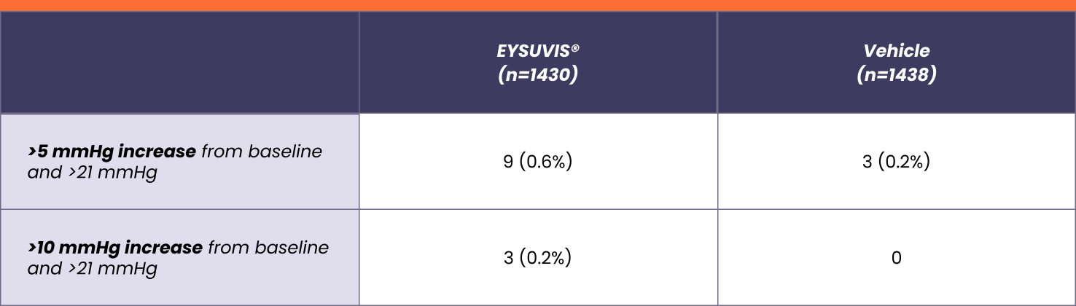1076x306 pixels.
Task: Select the >5 mmHg increase row label
Action: coord(179,162)
